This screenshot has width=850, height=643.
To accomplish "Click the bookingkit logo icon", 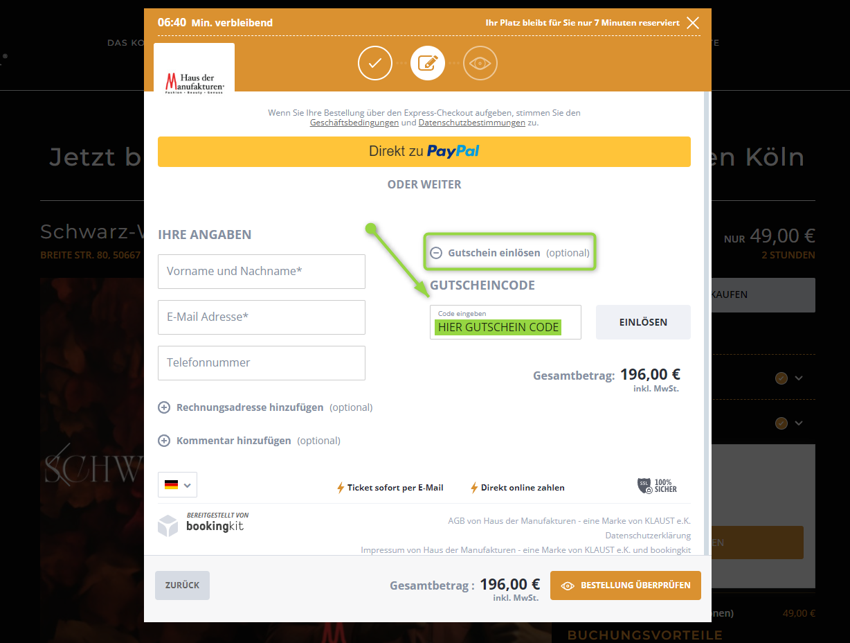I will (x=168, y=526).
